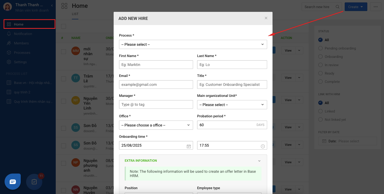The height and width of the screenshot is (194, 384).
Task: Click the Home grid icon in header
Action: pos(64,6)
